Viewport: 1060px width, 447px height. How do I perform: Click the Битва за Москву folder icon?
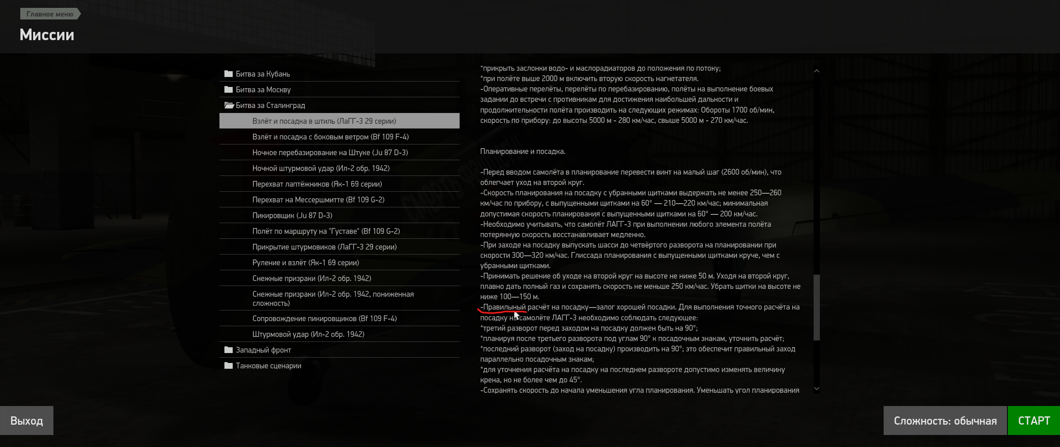228,89
